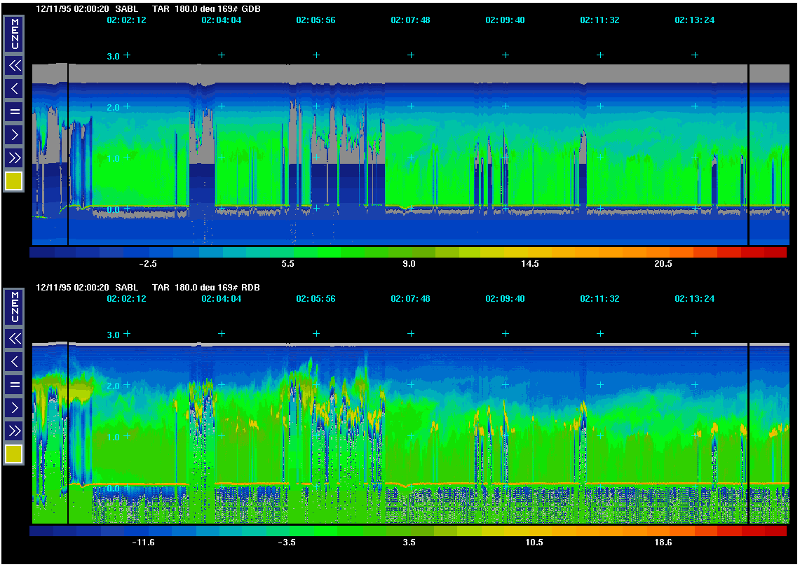This screenshot has height=567, width=800.
Task: Click the double-left rewind arrow in bottom panel
Action: (x=14, y=338)
